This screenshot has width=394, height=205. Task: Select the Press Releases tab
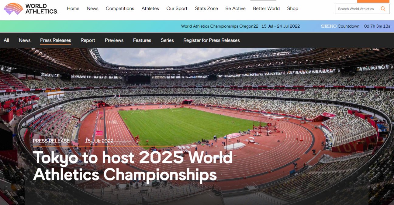tap(56, 40)
